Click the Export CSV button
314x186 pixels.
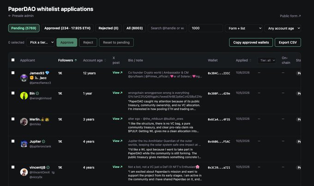[x=288, y=43]
